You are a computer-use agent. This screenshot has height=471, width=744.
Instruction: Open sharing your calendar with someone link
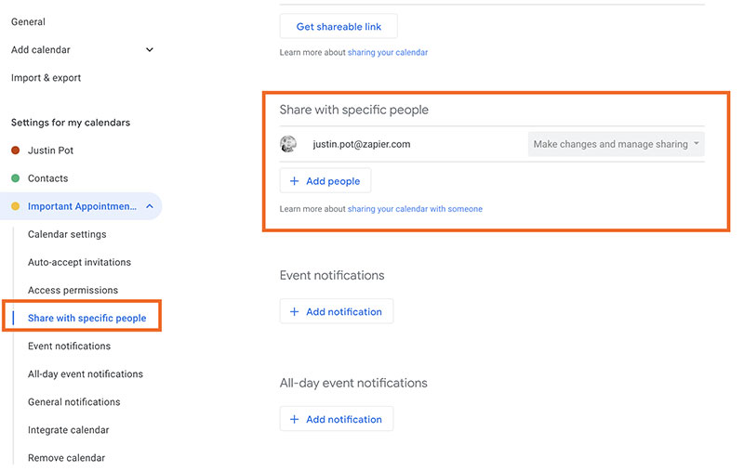click(415, 209)
